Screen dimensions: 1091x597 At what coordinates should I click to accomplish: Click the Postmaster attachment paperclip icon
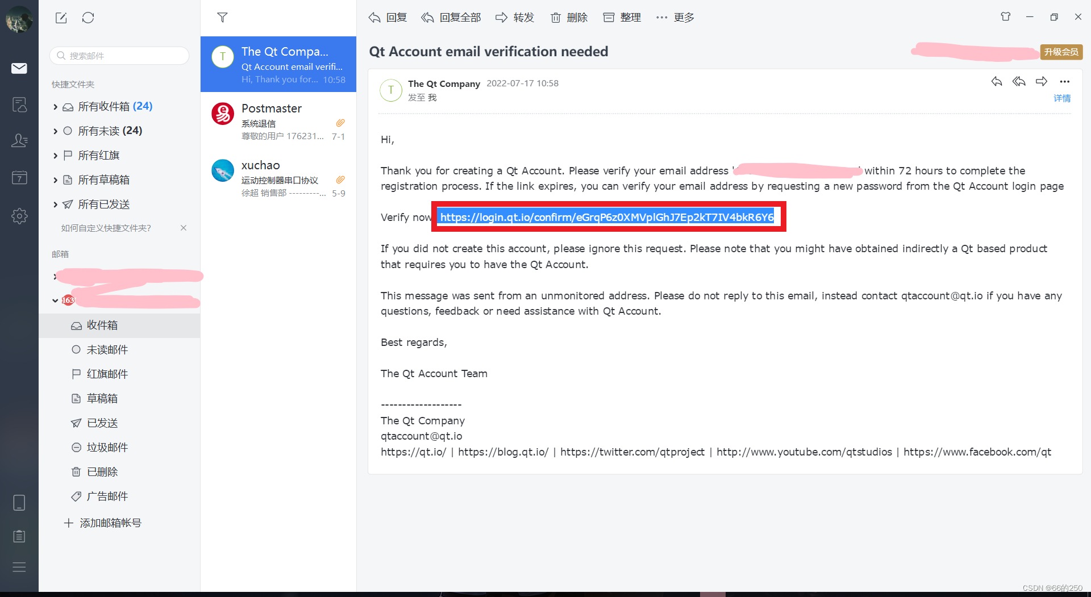tap(340, 123)
